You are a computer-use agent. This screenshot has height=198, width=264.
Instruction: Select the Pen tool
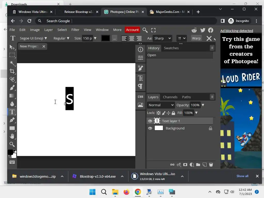coord(12,120)
